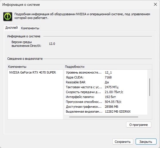Select the Resizable BAR row label
Screen dimensions: 160x148
click(x=76, y=82)
